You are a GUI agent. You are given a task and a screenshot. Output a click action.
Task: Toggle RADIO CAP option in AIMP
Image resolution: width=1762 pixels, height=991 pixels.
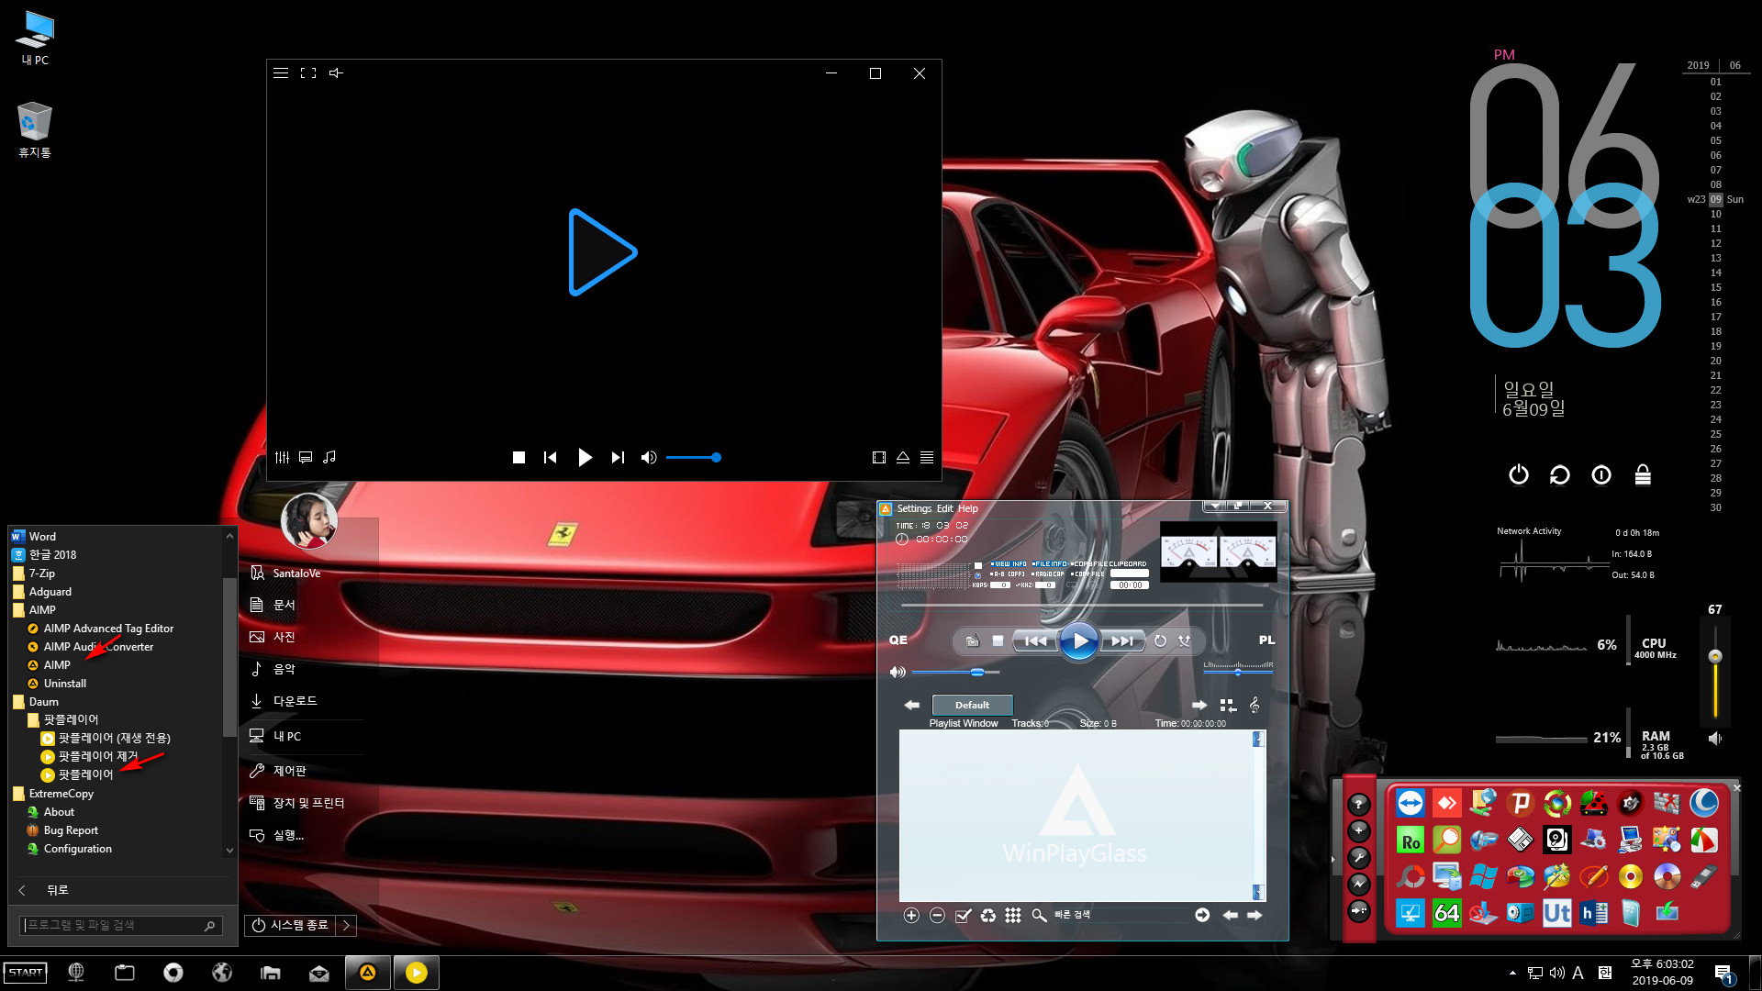point(1047,574)
